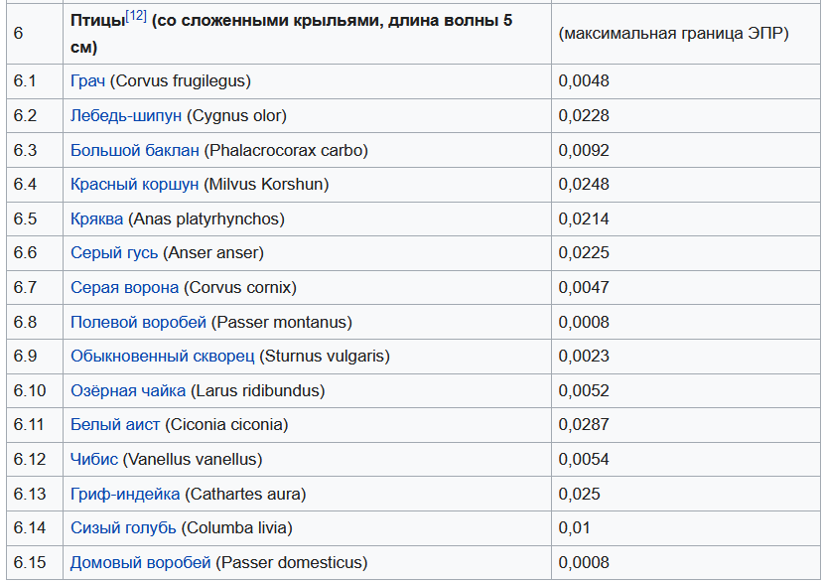Follow the Красный коршун link
The width and height of the screenshot is (824, 582).
[134, 185]
